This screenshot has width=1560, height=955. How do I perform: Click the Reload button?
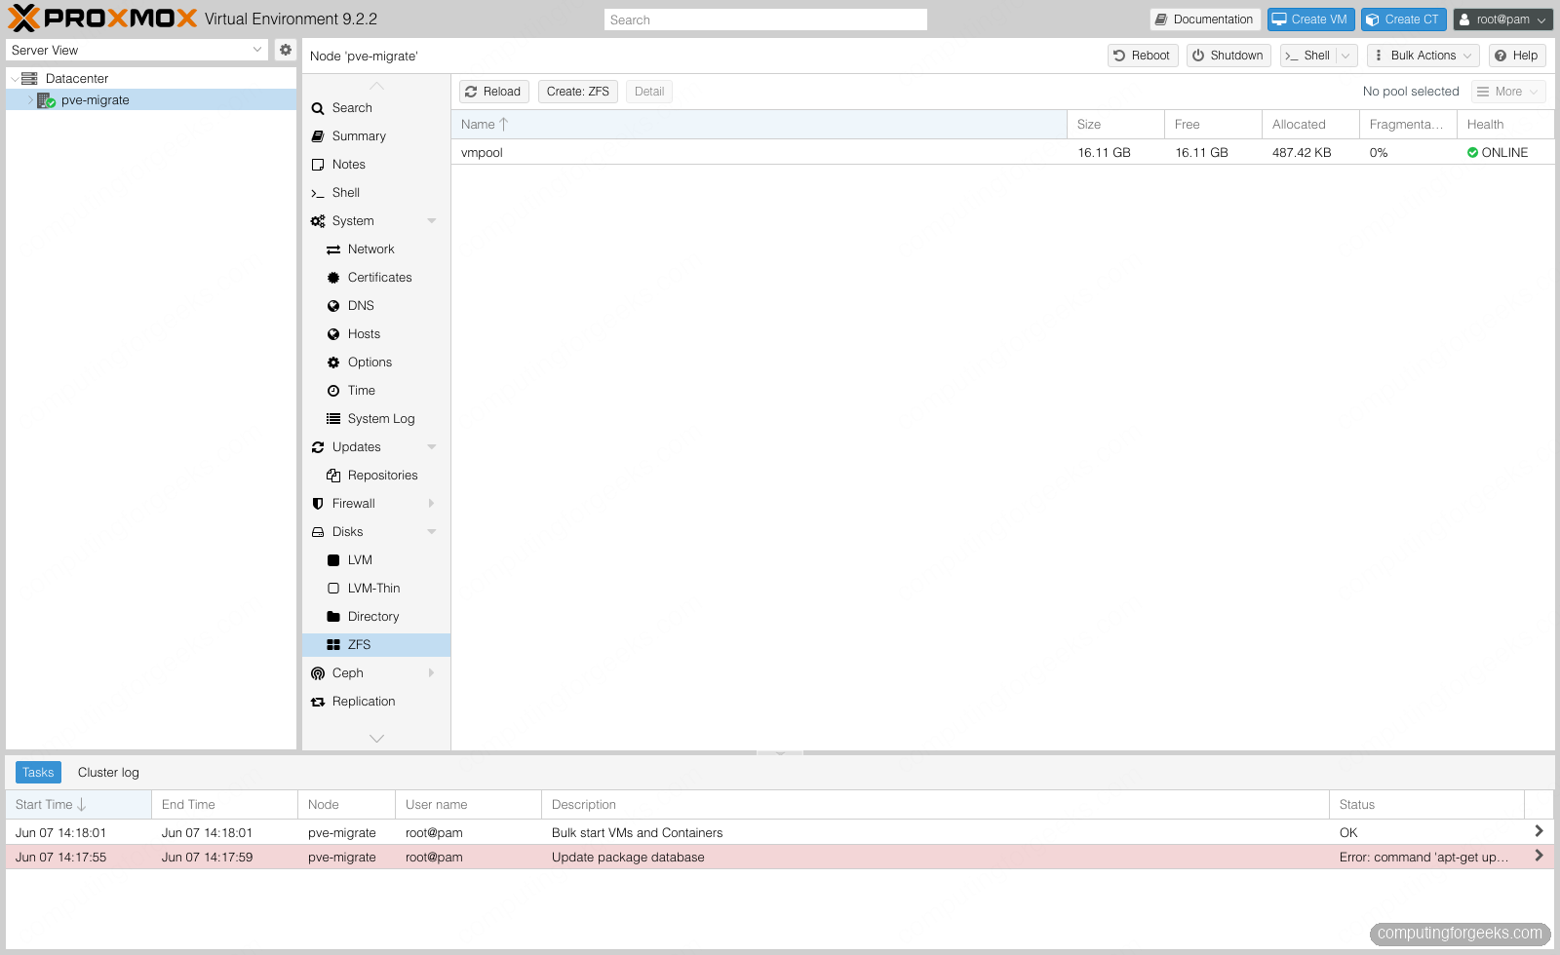(494, 92)
